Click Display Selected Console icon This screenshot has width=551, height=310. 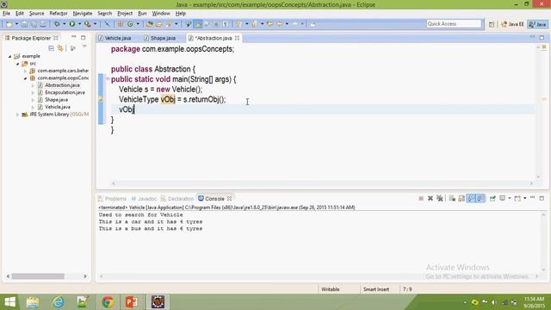coord(503,199)
